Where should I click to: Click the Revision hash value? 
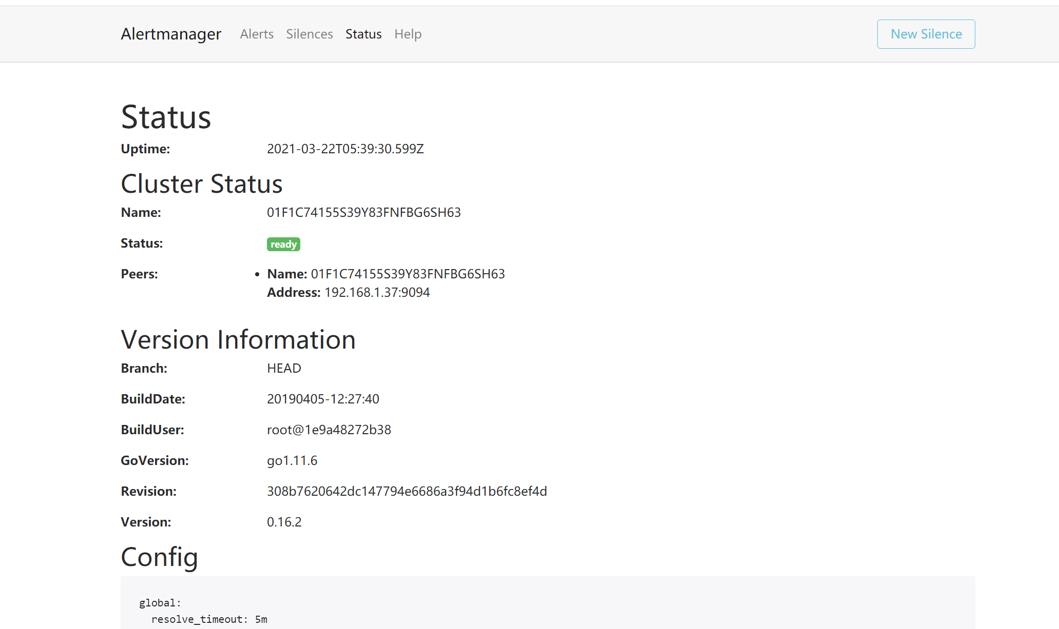407,491
